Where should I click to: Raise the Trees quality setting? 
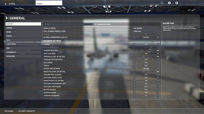[x=158, y=66]
